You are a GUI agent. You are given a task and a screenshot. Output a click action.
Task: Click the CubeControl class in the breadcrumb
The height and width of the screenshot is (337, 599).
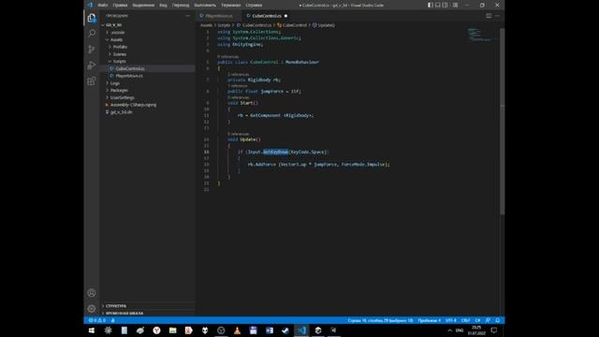click(292, 25)
